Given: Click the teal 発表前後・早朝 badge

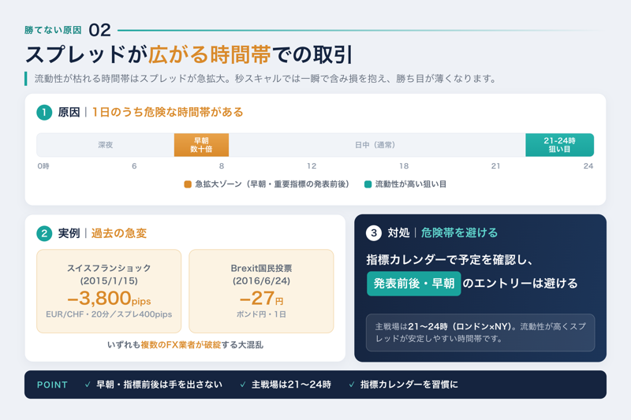Looking at the screenshot, I should [x=413, y=284].
